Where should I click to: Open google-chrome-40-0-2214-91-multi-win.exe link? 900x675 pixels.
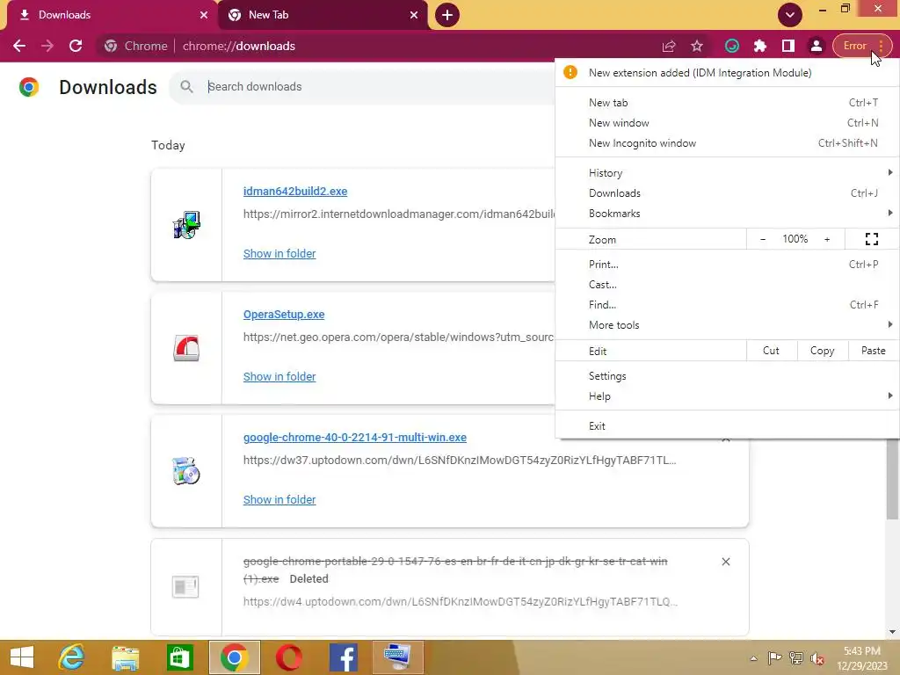(355, 438)
